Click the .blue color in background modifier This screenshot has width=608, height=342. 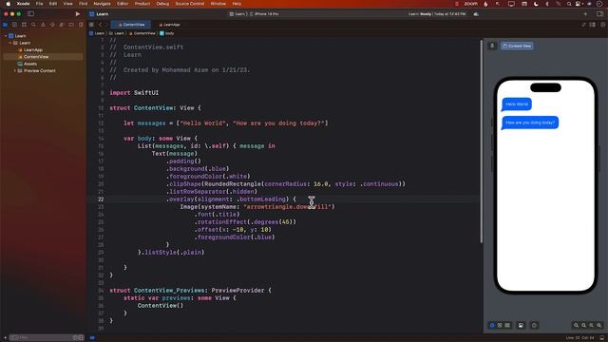[x=218, y=169]
